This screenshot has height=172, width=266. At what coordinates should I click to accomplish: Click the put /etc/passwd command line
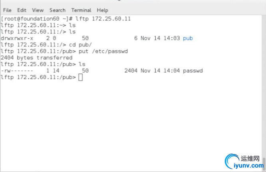99,51
